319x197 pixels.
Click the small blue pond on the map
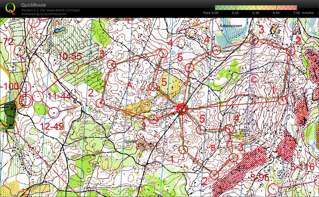click(x=60, y=30)
